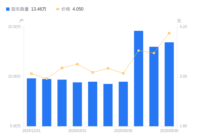The width and height of the screenshot is (201, 139).
Task: Click the 元 unit label
Action: tap(179, 21)
